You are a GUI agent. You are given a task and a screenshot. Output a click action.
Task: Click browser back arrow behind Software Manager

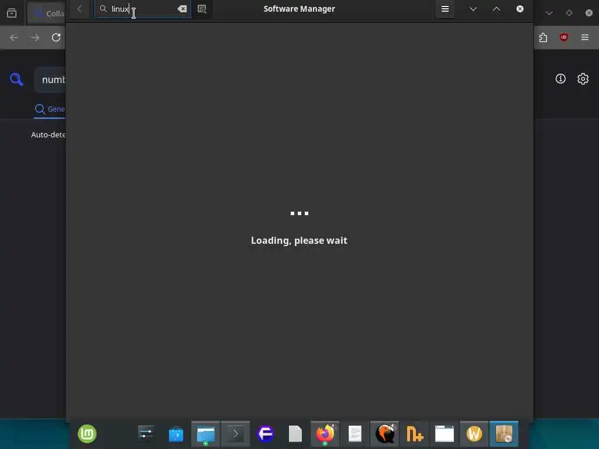(x=14, y=37)
